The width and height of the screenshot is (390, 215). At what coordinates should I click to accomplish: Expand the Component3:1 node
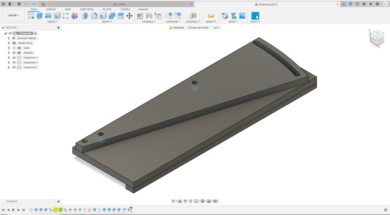point(9,67)
